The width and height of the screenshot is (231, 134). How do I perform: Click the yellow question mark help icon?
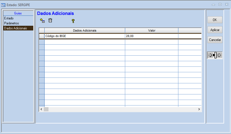(73, 21)
